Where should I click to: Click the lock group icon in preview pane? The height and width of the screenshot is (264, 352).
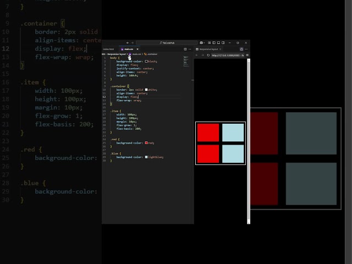pyautogui.click(x=241, y=49)
